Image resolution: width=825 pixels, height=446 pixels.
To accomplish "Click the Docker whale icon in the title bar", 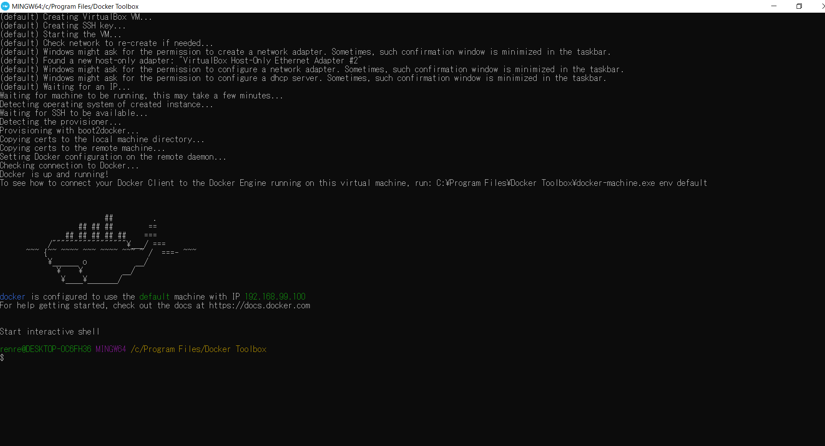I will tap(6, 6).
